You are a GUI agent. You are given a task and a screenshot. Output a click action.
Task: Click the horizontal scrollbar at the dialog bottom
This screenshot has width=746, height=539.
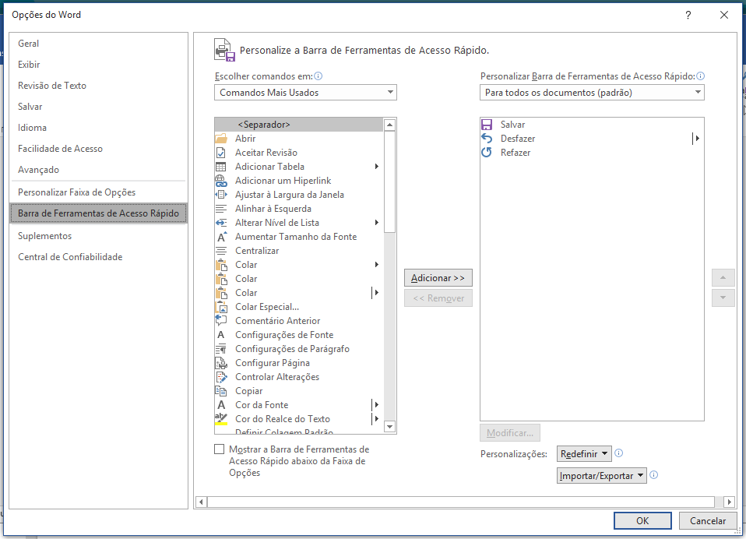(464, 502)
